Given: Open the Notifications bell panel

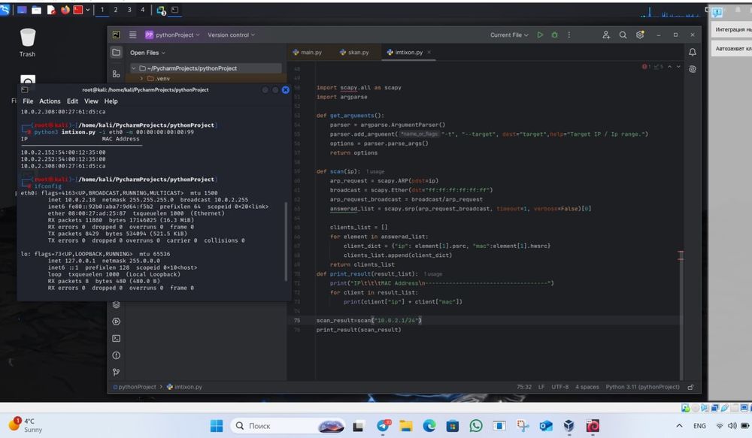Looking at the screenshot, I should 693,53.
